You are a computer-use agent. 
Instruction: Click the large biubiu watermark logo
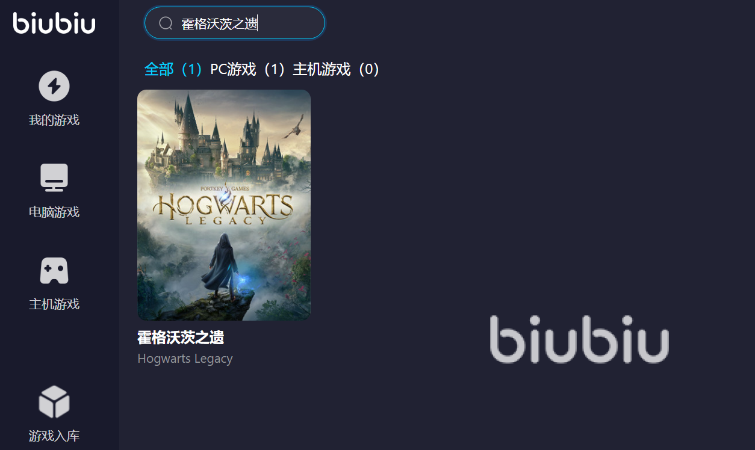[579, 340]
